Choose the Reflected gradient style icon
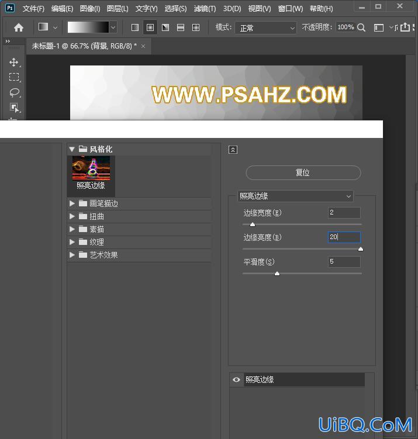 tap(181, 27)
